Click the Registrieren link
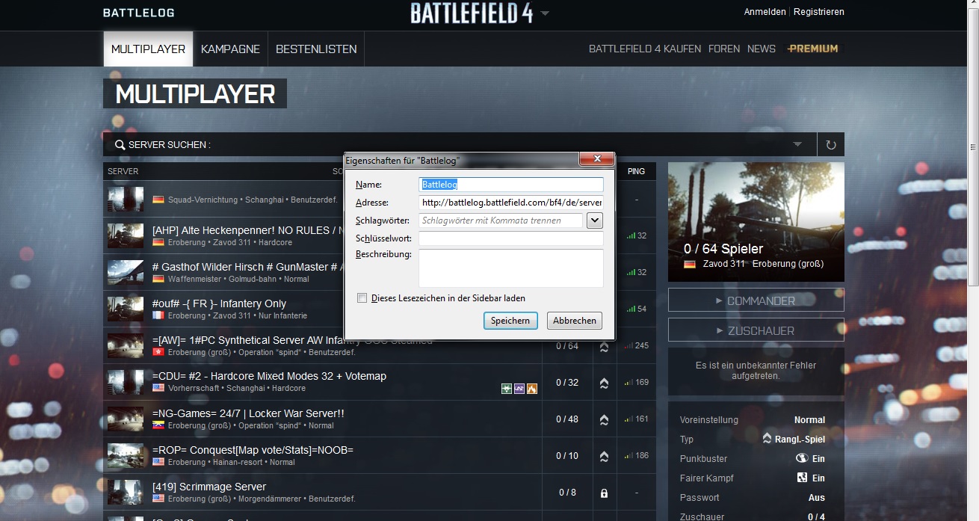This screenshot has height=521, width=979. pyautogui.click(x=819, y=12)
